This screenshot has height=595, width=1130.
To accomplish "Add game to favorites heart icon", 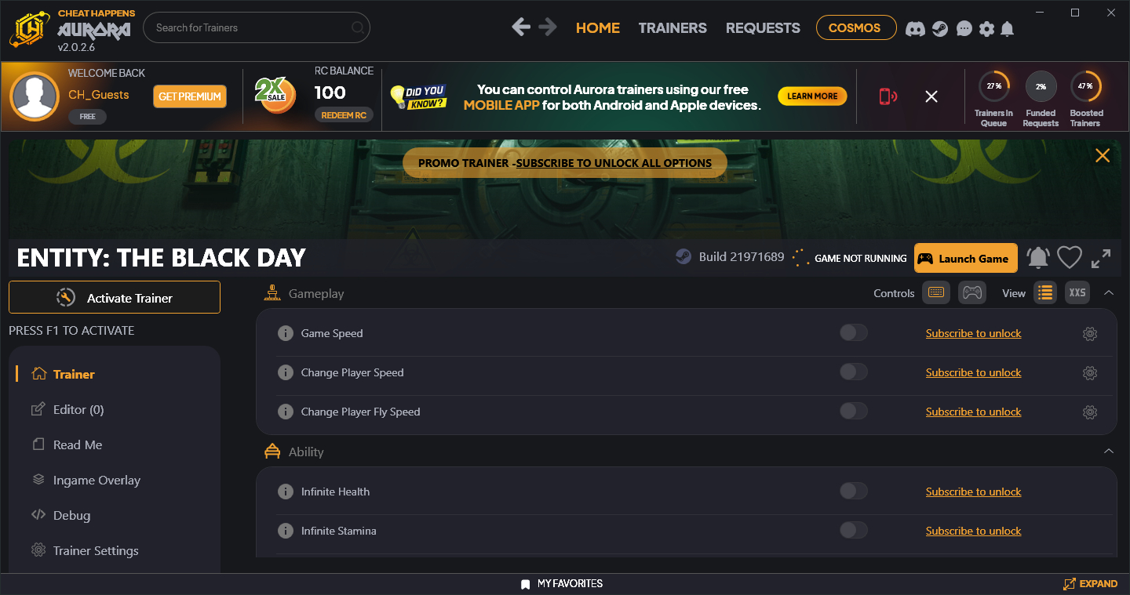I will 1069,258.
